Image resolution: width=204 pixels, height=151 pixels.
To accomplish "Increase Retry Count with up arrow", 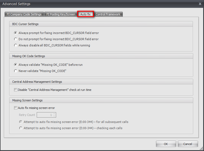I will point(54,114).
